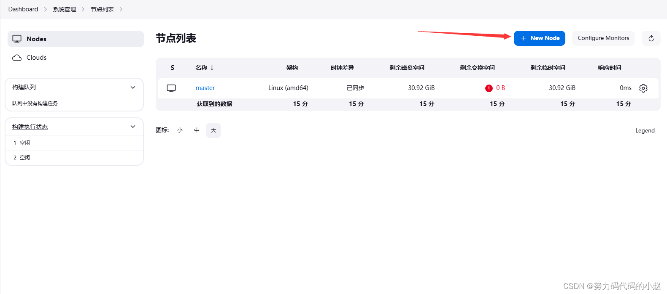Sort by 时钟差异 column header
Screen dimensions: 667x294
[342, 68]
